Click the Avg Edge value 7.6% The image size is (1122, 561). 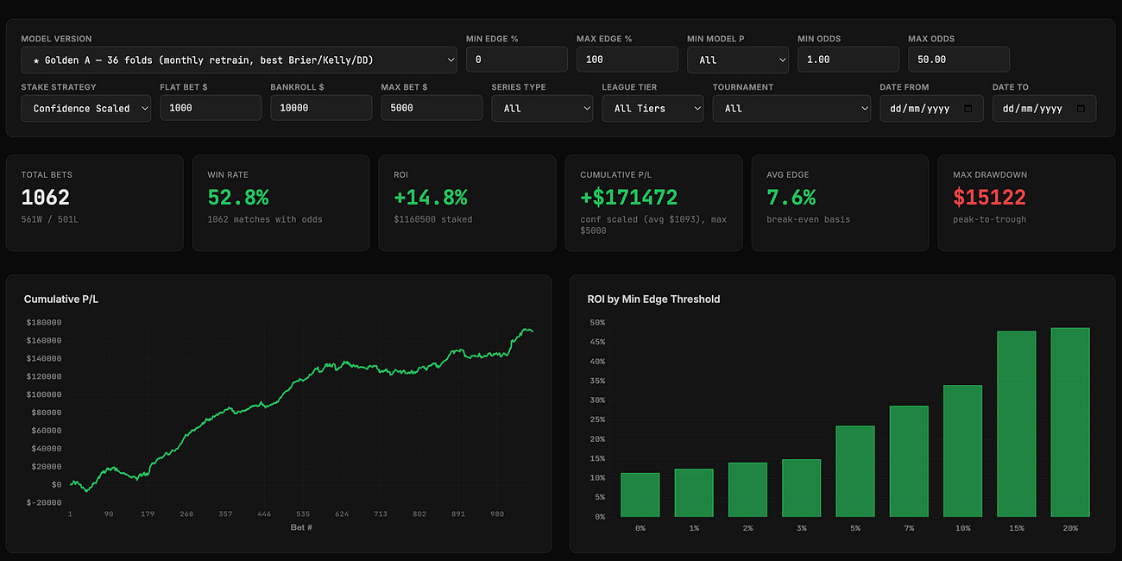coord(791,198)
